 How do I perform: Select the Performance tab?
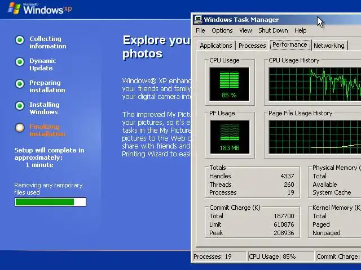coord(290,44)
